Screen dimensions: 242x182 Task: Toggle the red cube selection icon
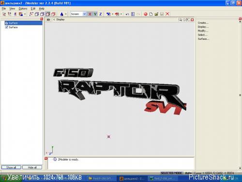coord(53,14)
